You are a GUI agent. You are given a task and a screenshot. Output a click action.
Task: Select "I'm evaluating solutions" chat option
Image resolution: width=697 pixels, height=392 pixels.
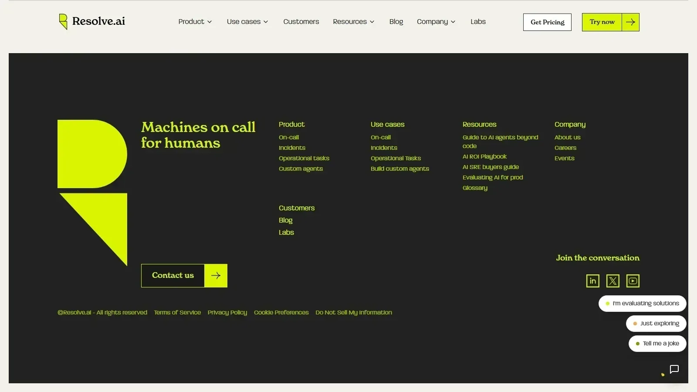click(x=643, y=304)
